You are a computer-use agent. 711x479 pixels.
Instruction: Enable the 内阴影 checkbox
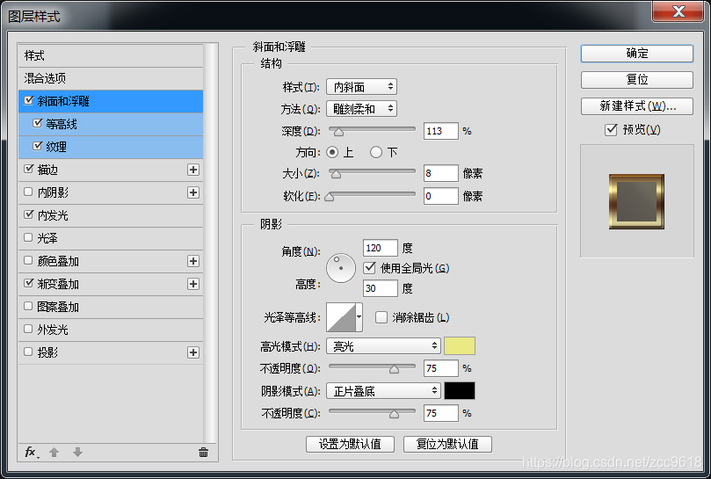28,192
